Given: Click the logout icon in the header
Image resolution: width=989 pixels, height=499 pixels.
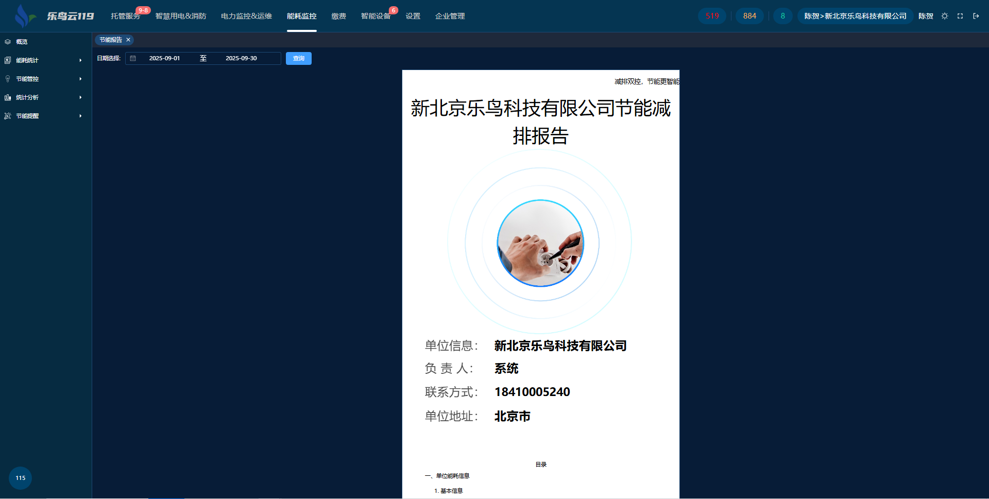Looking at the screenshot, I should click(976, 16).
